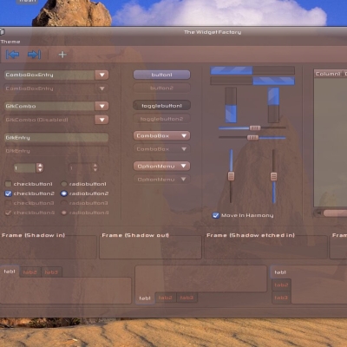Click The Widget Factory title bar text
Viewport: 347px width, 347px height.
[213, 32]
